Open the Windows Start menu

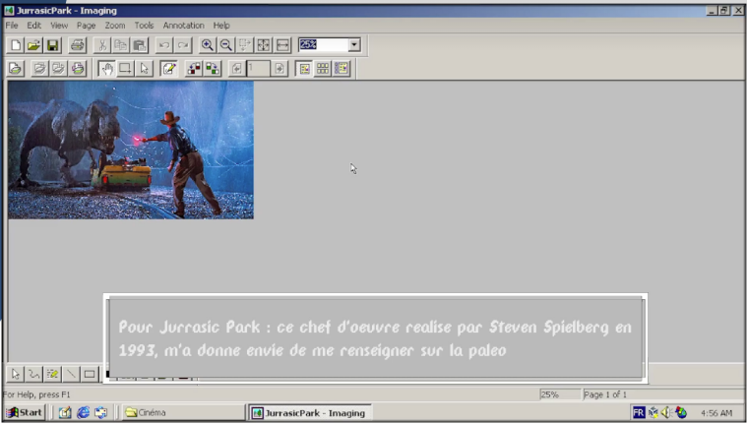point(25,412)
